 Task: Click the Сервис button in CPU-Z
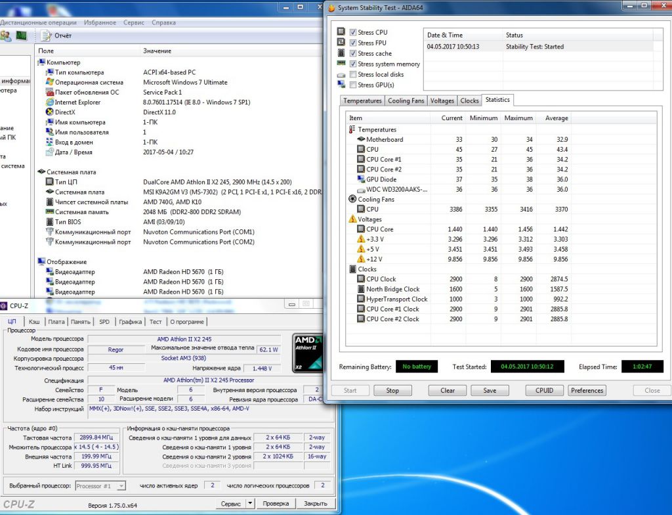click(230, 503)
